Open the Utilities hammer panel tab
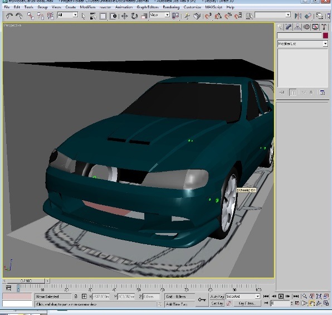 [324, 27]
